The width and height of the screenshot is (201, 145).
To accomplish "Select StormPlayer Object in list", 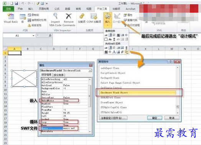I will [x=112, y=102].
